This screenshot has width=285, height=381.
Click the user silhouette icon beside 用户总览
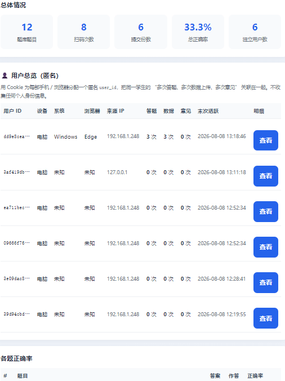[x=5, y=76]
